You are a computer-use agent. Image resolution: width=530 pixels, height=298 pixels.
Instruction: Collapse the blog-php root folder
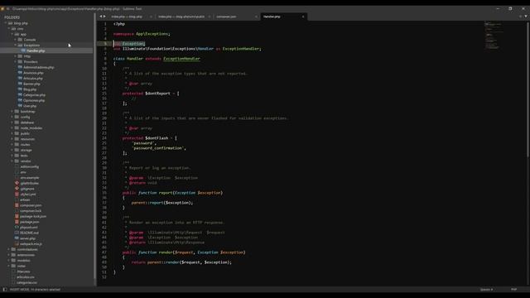click(x=6, y=23)
